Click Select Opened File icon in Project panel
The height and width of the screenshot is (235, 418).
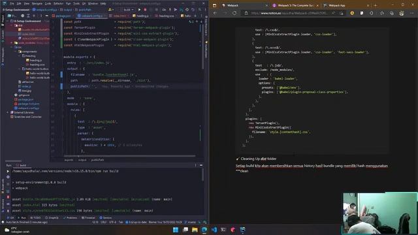[22, 16]
